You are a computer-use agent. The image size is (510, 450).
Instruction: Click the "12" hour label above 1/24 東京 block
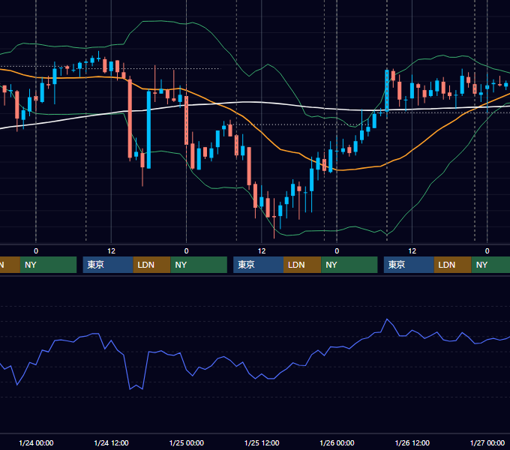111,251
